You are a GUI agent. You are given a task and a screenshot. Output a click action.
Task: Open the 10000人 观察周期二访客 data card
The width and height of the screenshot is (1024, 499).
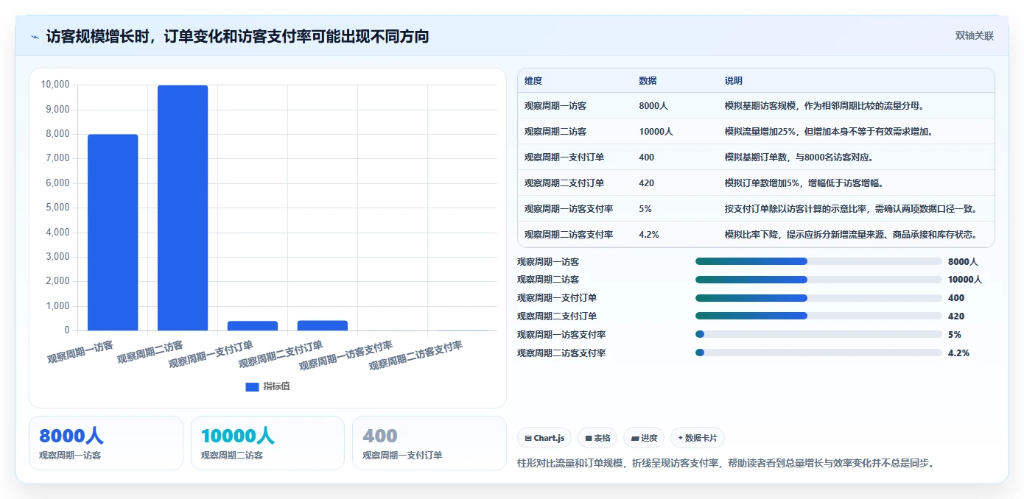coord(267,443)
